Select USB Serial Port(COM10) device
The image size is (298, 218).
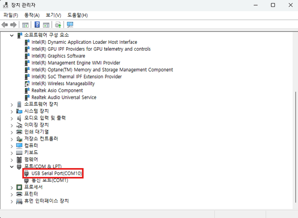coord(57,173)
